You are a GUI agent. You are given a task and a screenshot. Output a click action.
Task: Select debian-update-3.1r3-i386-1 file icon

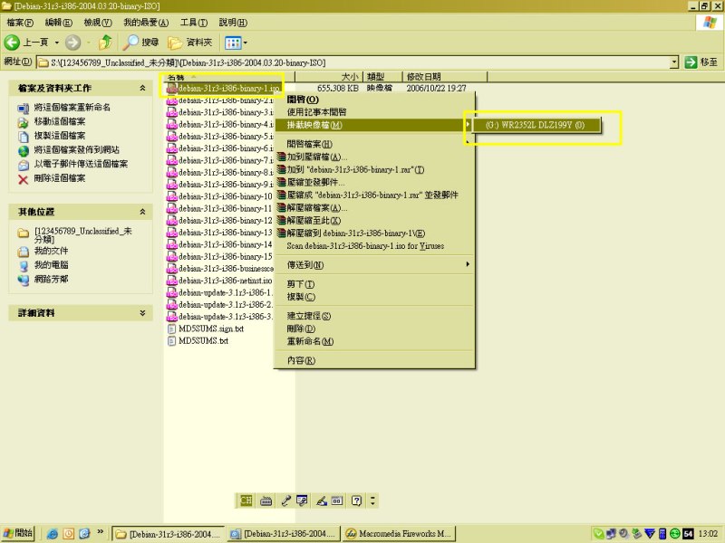click(x=172, y=292)
